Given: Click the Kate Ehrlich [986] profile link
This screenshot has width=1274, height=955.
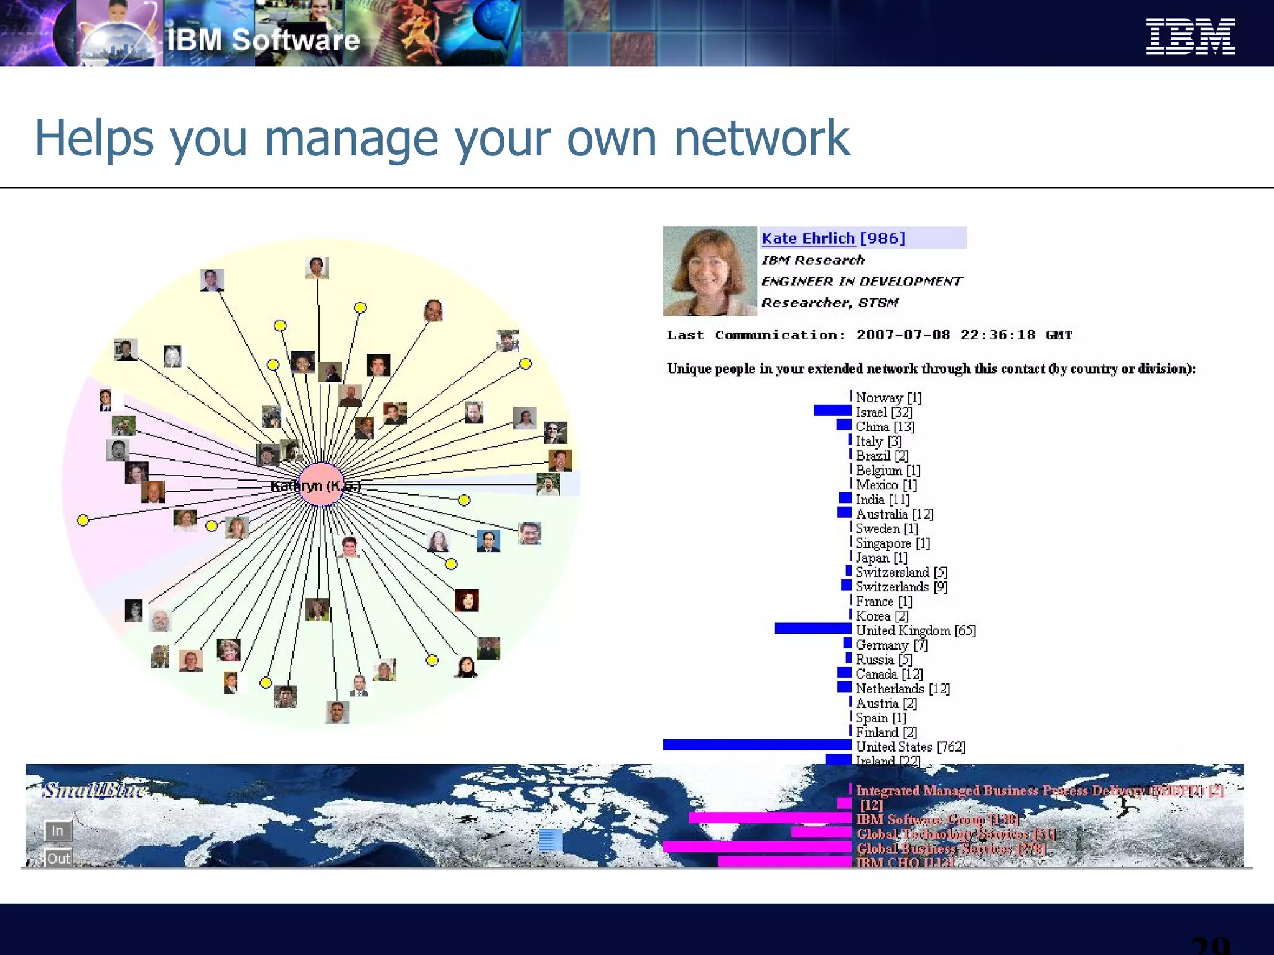Looking at the screenshot, I should 834,238.
